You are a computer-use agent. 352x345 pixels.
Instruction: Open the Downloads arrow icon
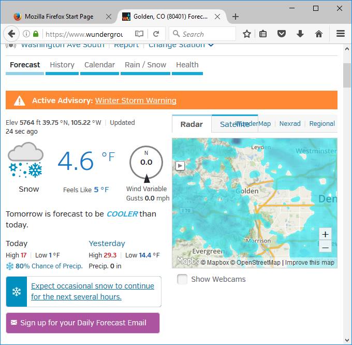pyautogui.click(x=300, y=34)
